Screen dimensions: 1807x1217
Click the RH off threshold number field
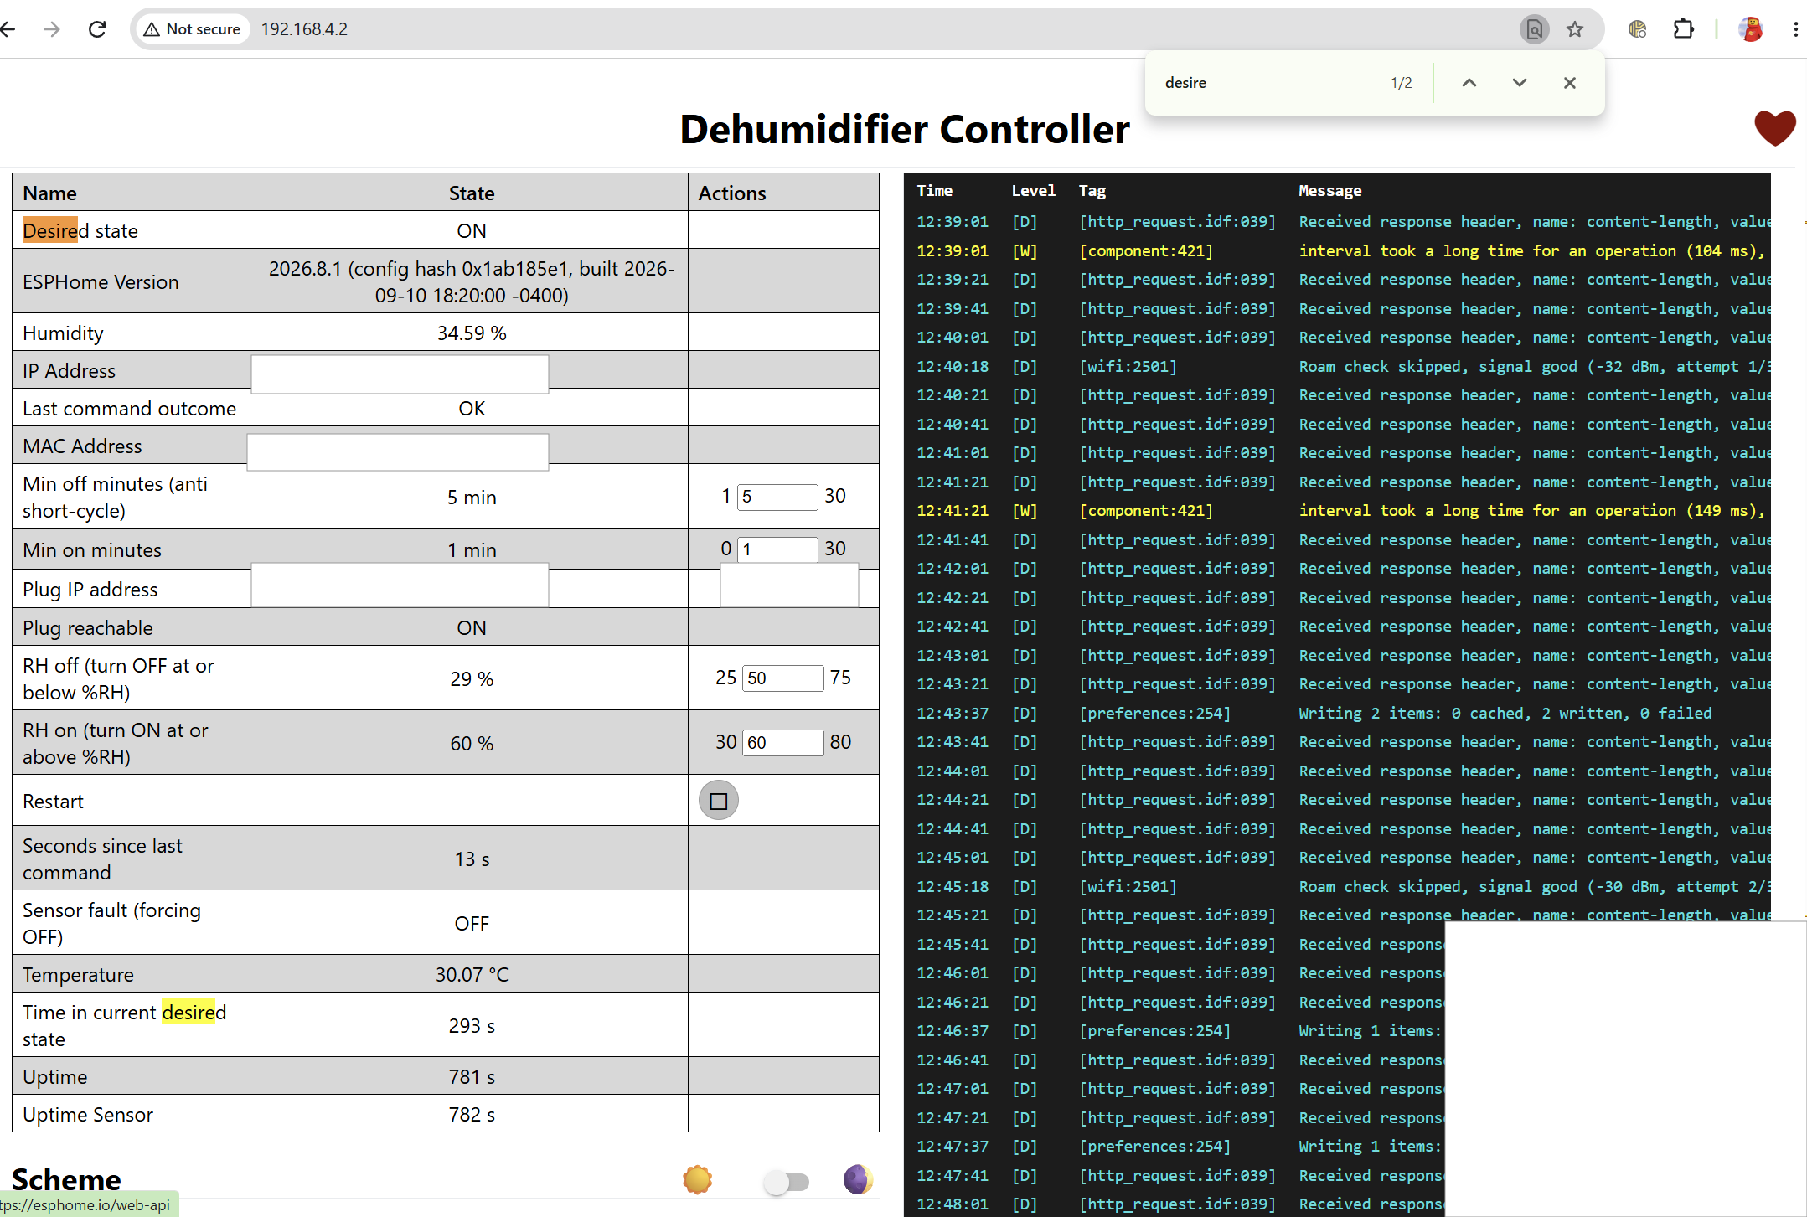782,678
